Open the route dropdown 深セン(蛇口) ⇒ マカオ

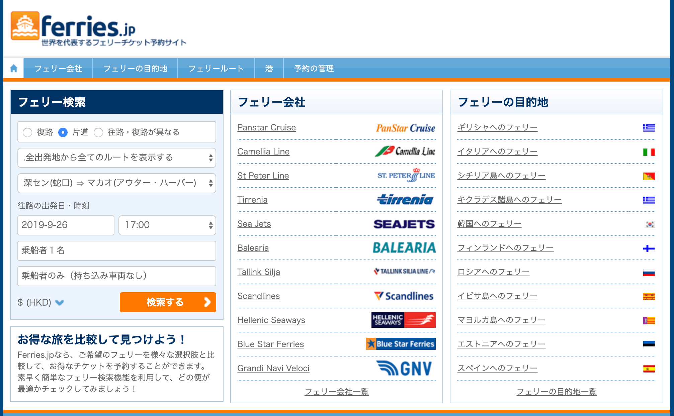tap(116, 183)
